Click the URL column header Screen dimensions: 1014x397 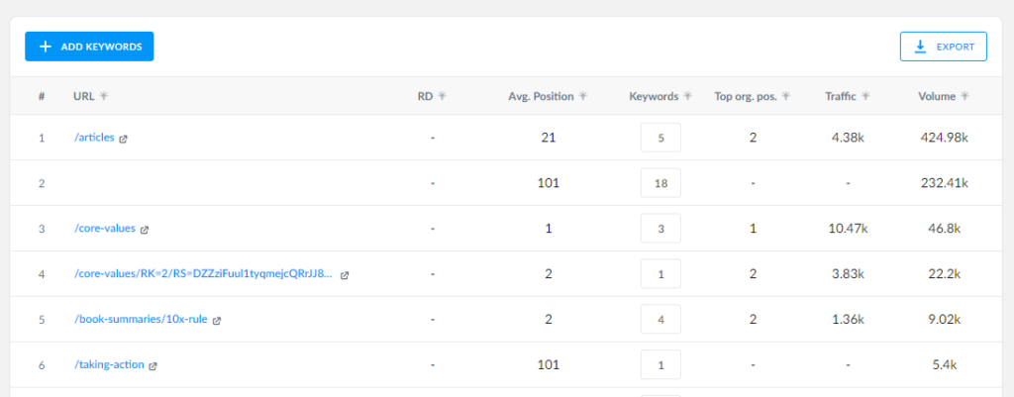84,96
